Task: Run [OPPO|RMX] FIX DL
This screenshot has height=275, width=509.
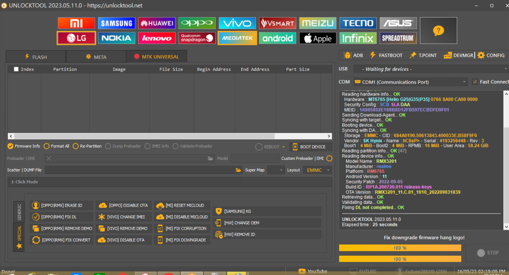Action: click(62, 217)
